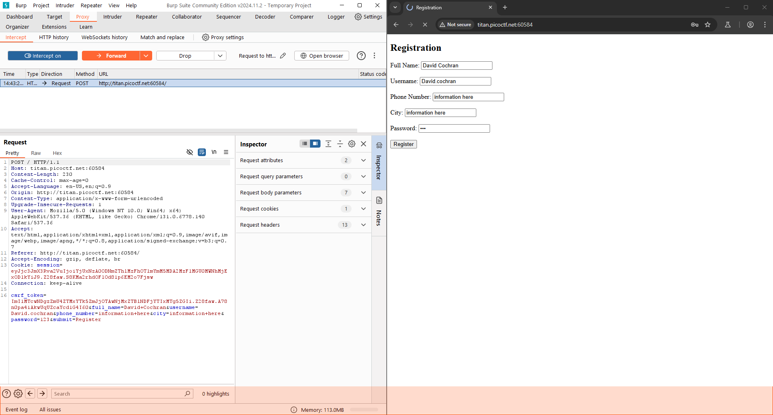Click the edit pencil next to Request to htt...
773x415 pixels.
[283, 56]
